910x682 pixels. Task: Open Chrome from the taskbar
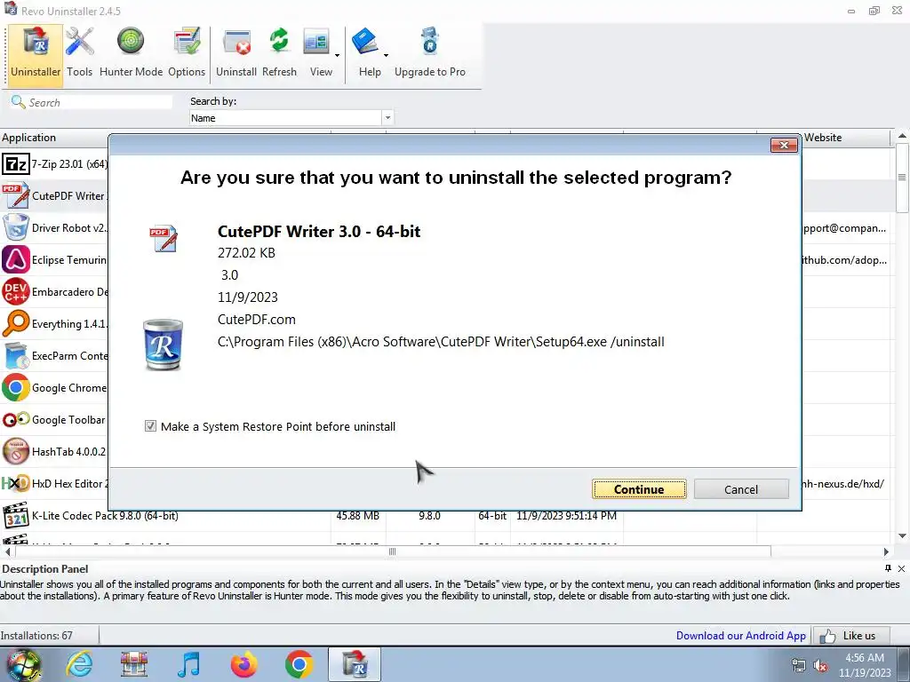pyautogui.click(x=299, y=664)
